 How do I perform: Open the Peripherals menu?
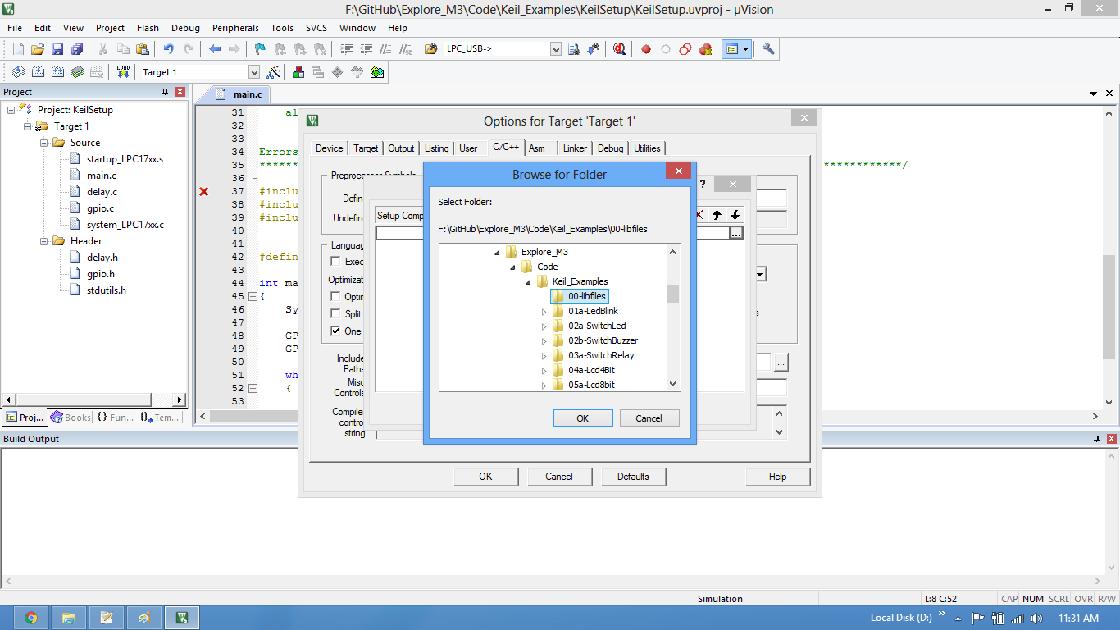tap(235, 28)
